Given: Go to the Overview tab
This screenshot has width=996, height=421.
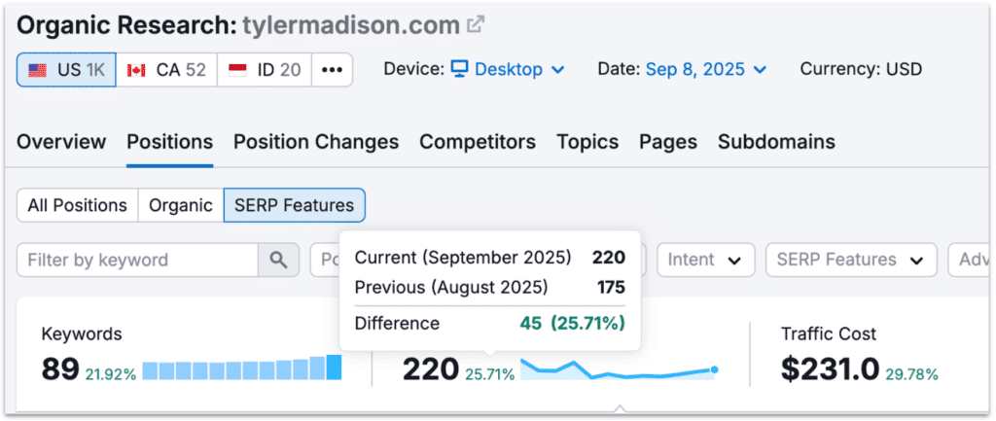Looking at the screenshot, I should click(x=61, y=142).
